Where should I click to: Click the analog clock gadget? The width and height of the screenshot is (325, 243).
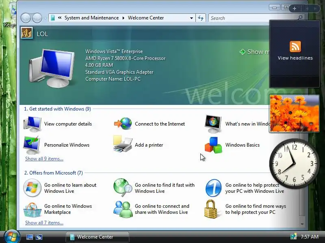coord(294,164)
